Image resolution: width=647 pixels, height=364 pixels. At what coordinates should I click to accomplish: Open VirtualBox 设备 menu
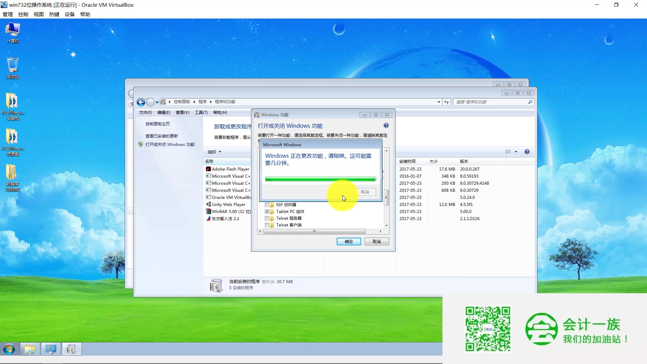click(70, 14)
